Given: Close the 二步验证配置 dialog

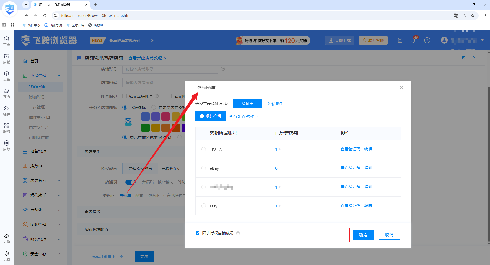Looking at the screenshot, I should [402, 88].
